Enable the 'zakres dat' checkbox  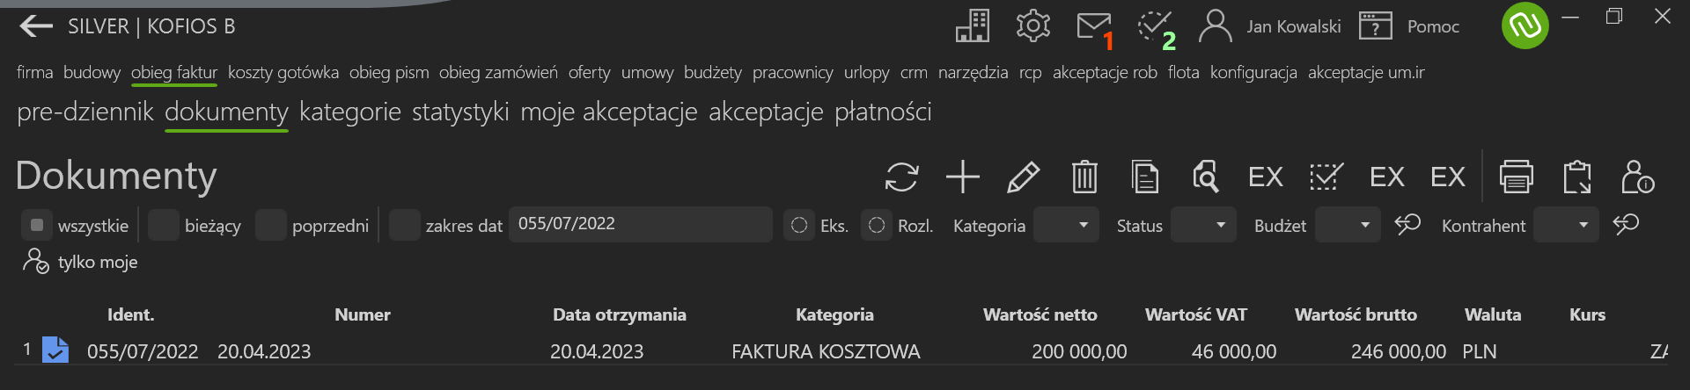coord(405,225)
